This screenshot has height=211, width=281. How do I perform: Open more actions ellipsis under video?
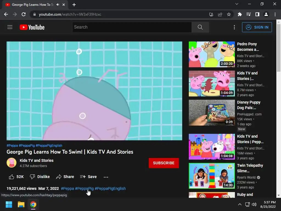pos(106,177)
